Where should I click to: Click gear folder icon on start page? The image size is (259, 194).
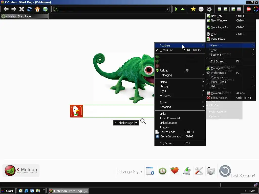(211, 171)
